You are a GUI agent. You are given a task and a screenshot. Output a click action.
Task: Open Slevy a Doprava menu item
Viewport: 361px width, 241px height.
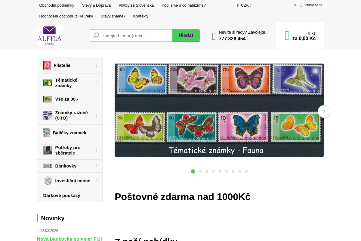96,5
